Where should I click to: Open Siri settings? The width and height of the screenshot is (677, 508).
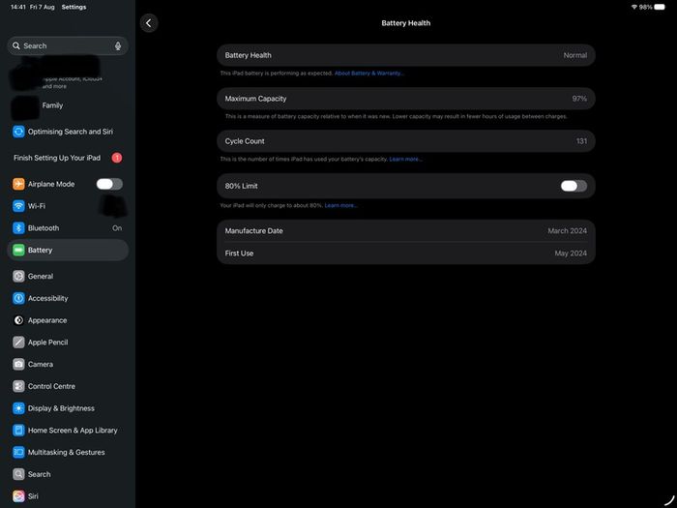tap(68, 496)
